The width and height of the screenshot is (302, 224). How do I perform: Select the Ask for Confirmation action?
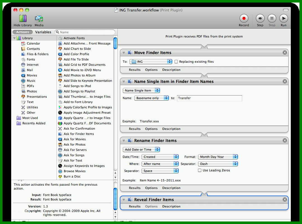85,129
